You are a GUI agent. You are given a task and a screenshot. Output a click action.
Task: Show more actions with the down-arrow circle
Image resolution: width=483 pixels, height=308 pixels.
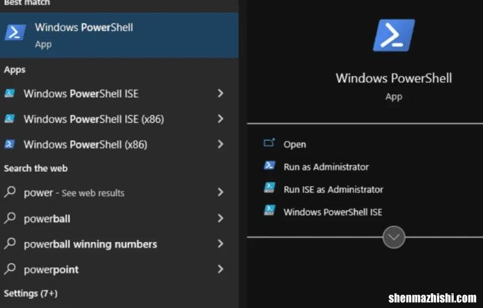394,237
